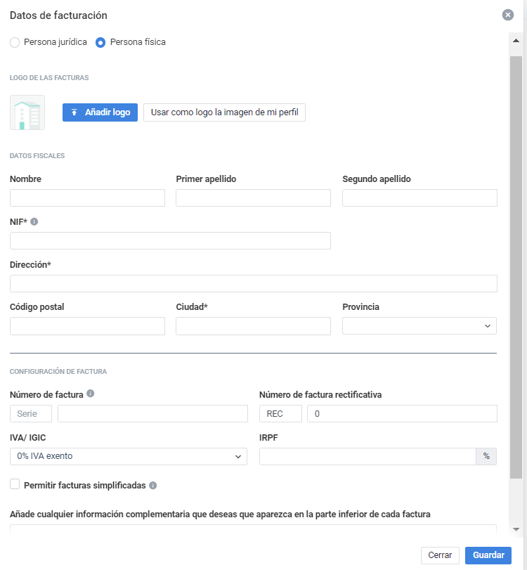Click the scrollbar up arrow

pos(515,39)
